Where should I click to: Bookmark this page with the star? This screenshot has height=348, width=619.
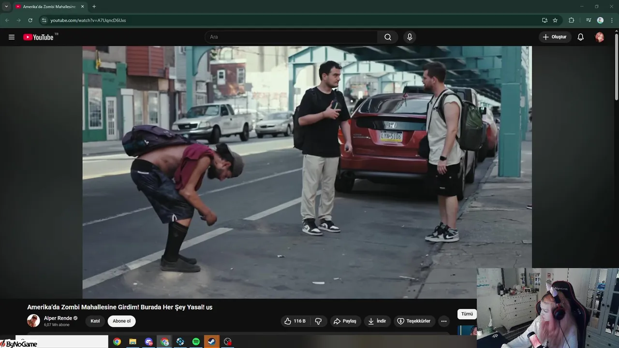(x=555, y=20)
